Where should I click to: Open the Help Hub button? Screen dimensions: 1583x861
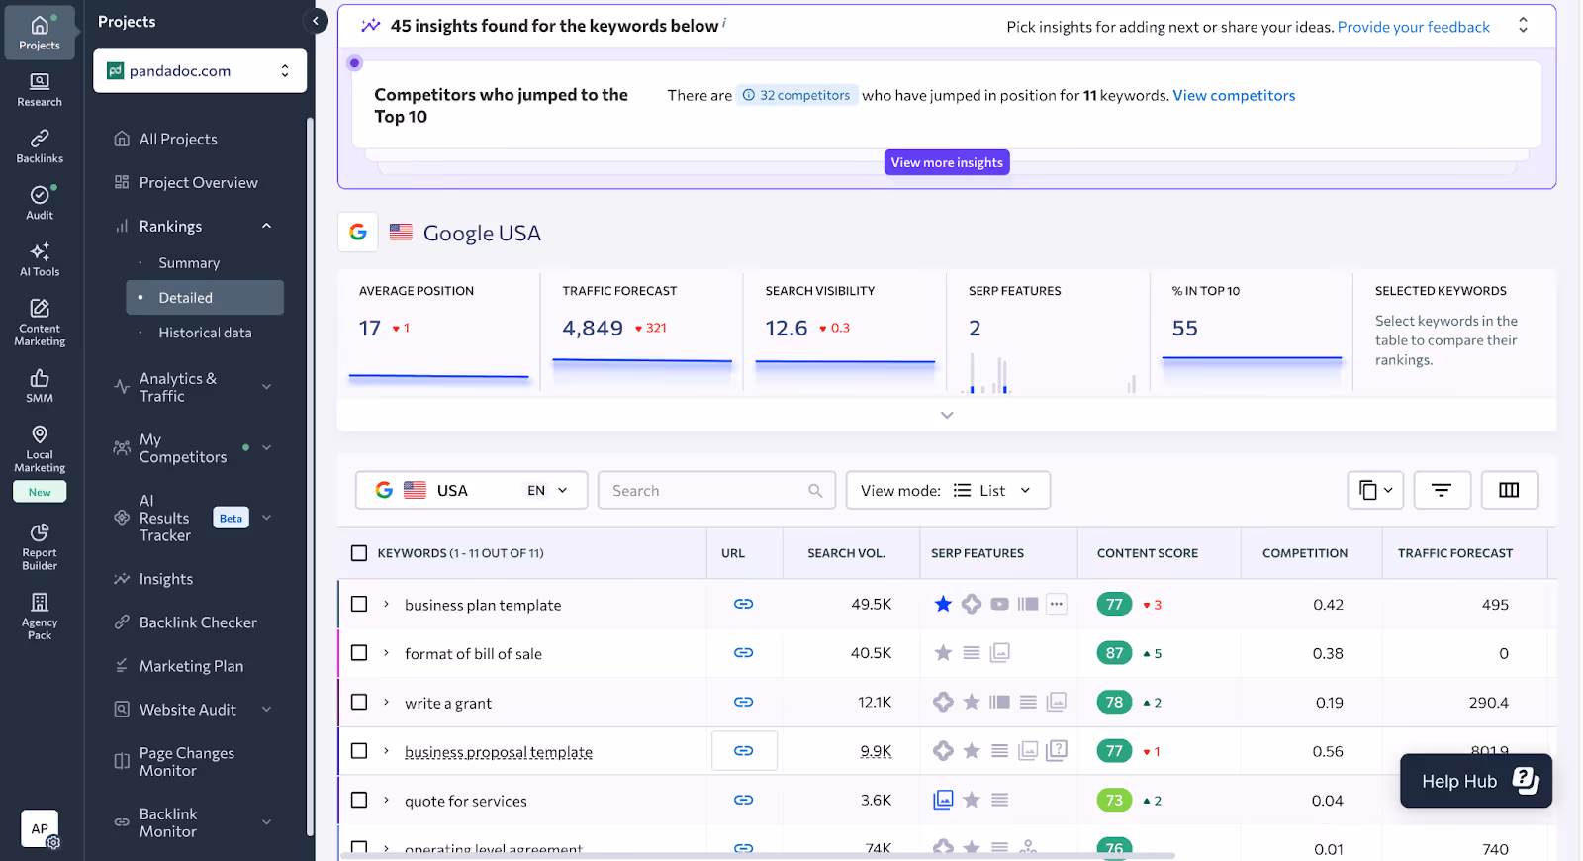[x=1476, y=781]
